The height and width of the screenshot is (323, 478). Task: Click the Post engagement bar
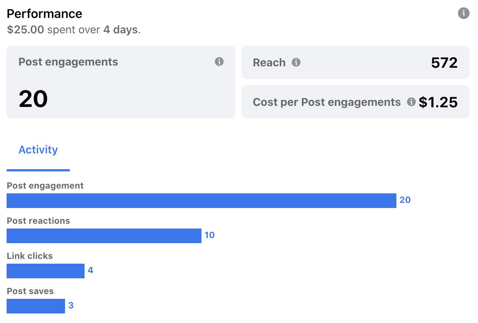click(x=201, y=201)
